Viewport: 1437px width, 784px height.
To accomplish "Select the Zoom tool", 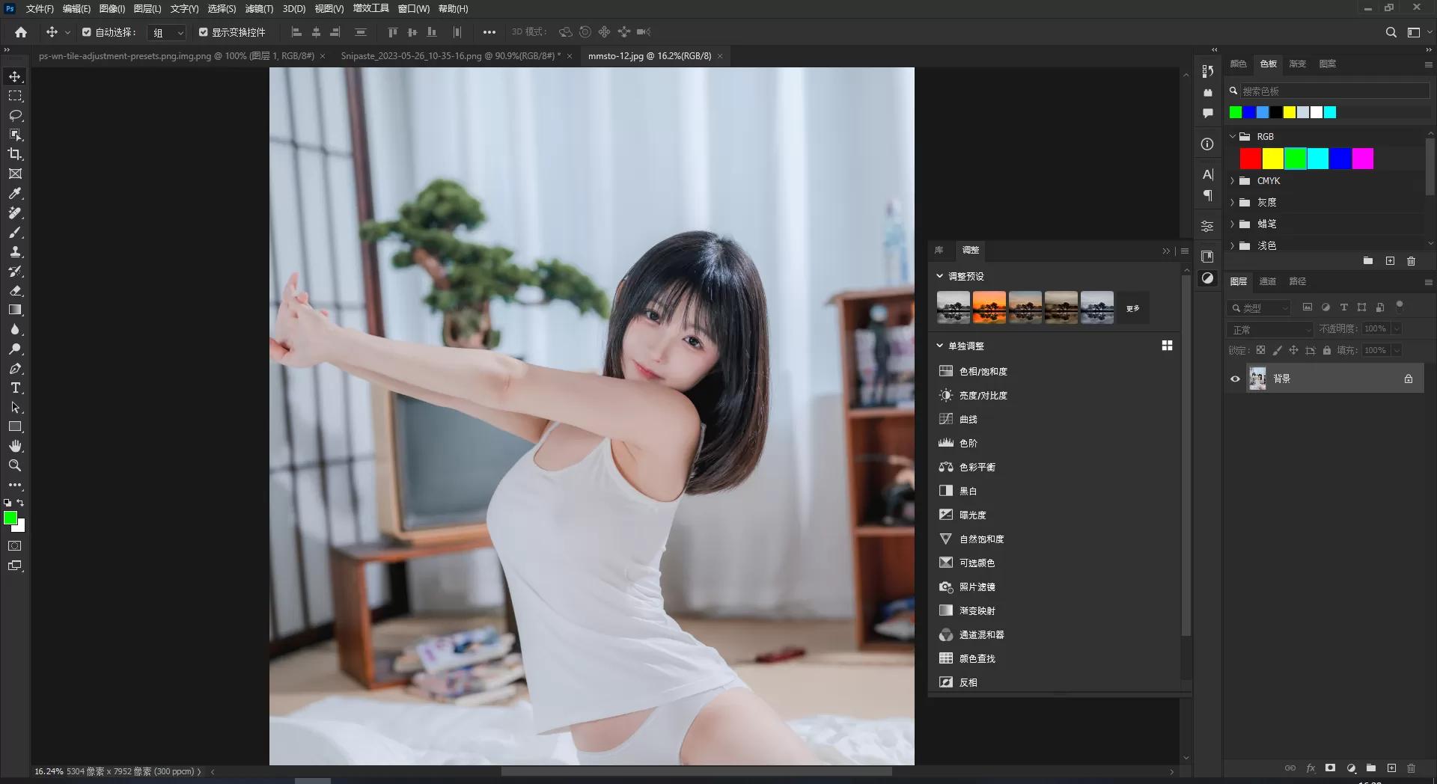I will pyautogui.click(x=15, y=465).
